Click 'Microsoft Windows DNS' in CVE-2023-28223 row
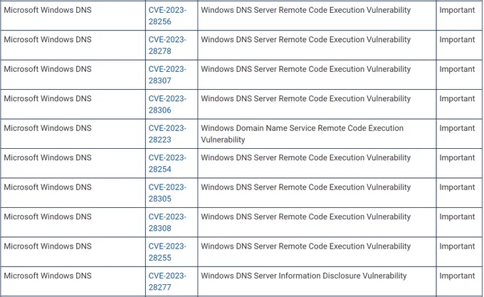This screenshot has height=297, width=484. pos(48,128)
